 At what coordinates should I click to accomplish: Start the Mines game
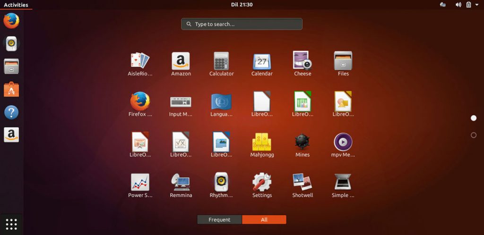tap(302, 142)
